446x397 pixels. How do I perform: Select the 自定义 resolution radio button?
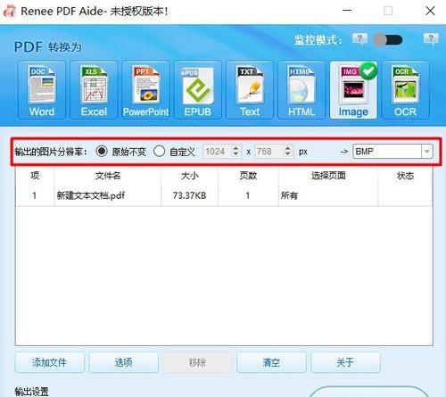click(x=160, y=152)
